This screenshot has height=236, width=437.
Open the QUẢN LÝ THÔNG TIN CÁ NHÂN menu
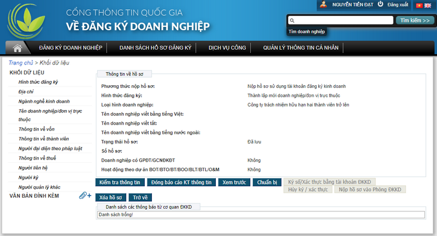tap(301, 48)
